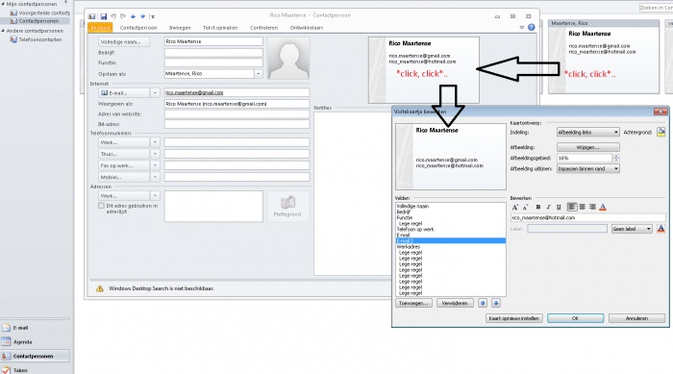
Task: Collapse the Mijn contactpersonen group
Action: click(x=3, y=4)
